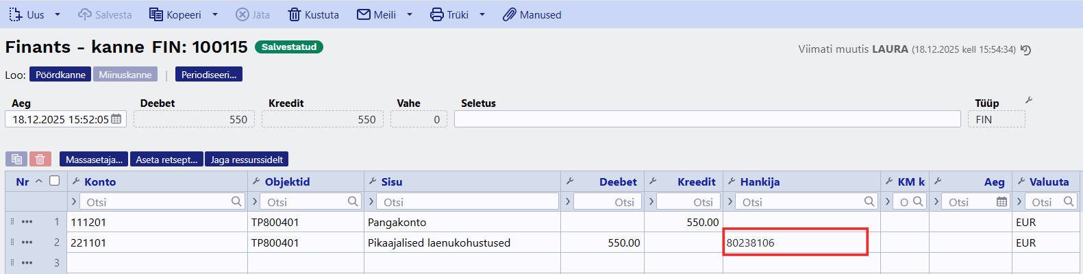This screenshot has height=274, width=1083.
Task: Click the copy rows icon above table
Action: pos(16,159)
